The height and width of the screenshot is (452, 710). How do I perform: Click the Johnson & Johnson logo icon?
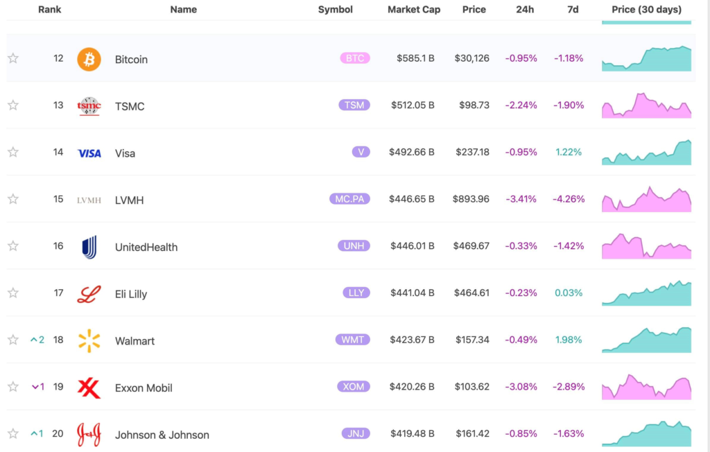pos(89,435)
